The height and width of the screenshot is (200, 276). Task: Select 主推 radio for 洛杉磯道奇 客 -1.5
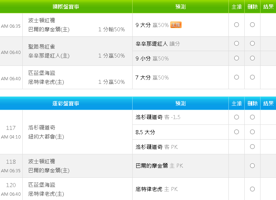[236, 117]
